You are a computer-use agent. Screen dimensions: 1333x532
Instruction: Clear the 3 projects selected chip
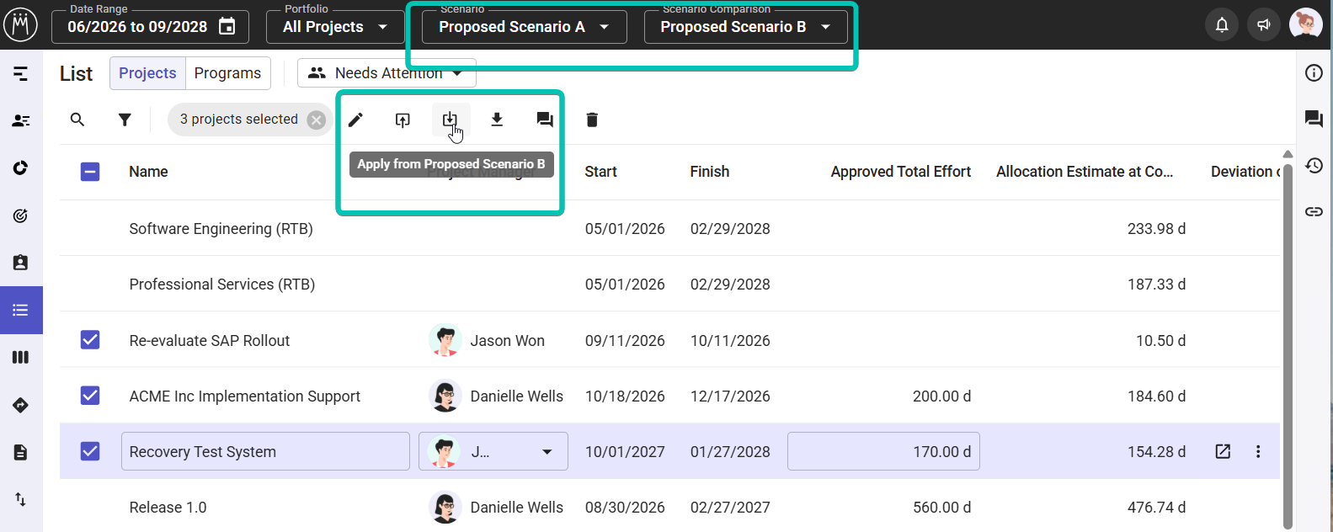[x=317, y=120]
